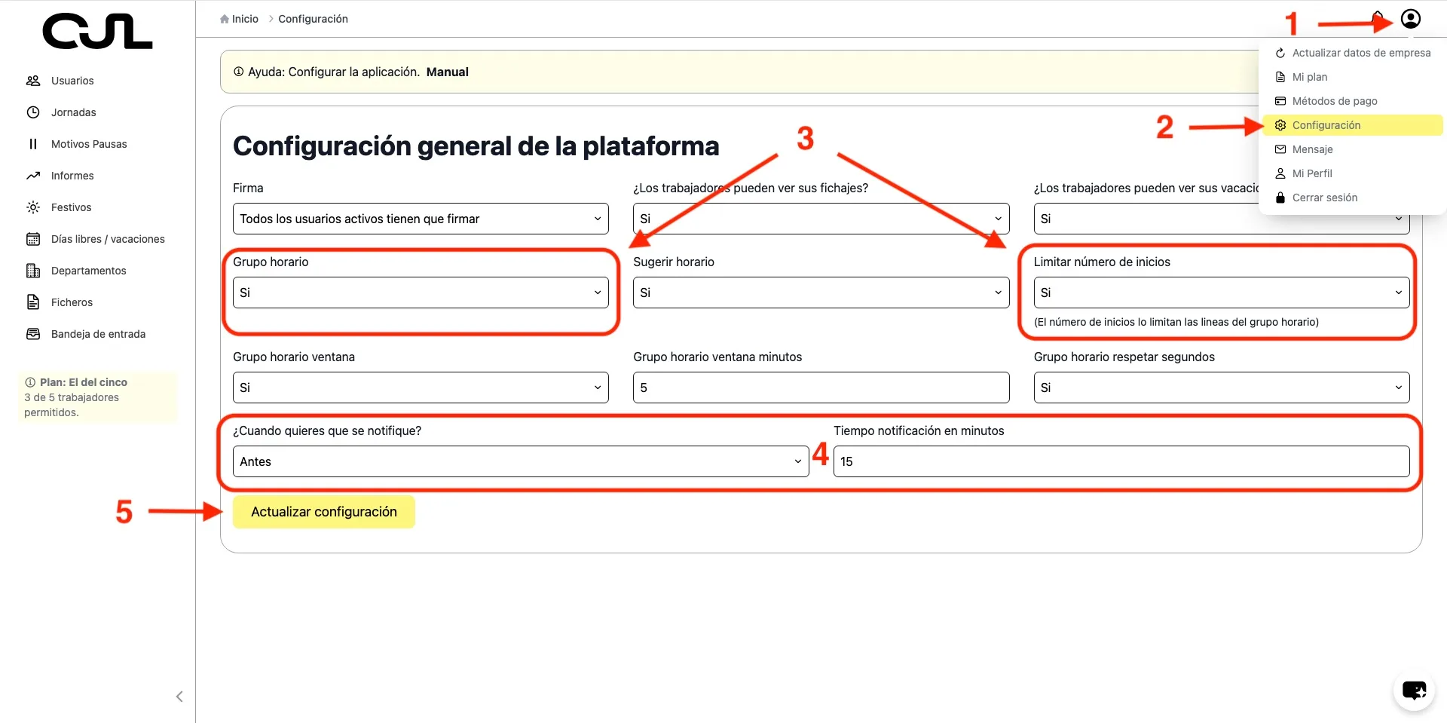
Task: Select Actualizar datos de empresa menu entry
Action: (x=1352, y=53)
